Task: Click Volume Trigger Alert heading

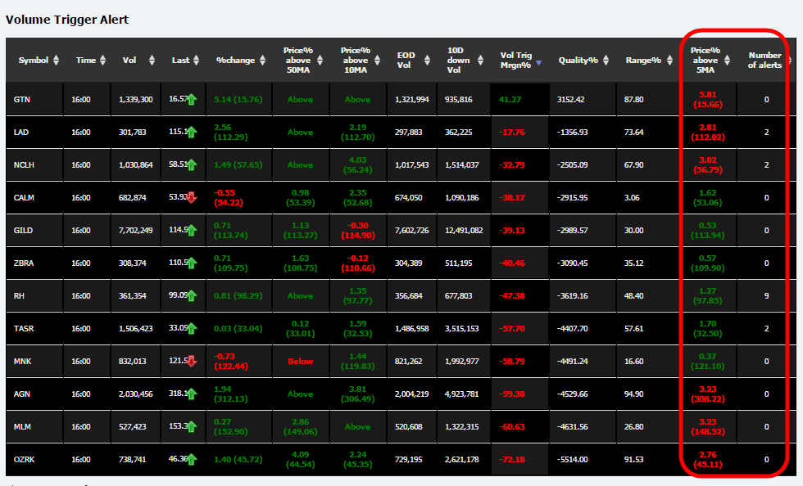Action: tap(67, 20)
